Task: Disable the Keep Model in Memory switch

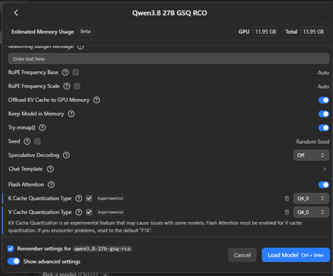Action: (x=324, y=114)
